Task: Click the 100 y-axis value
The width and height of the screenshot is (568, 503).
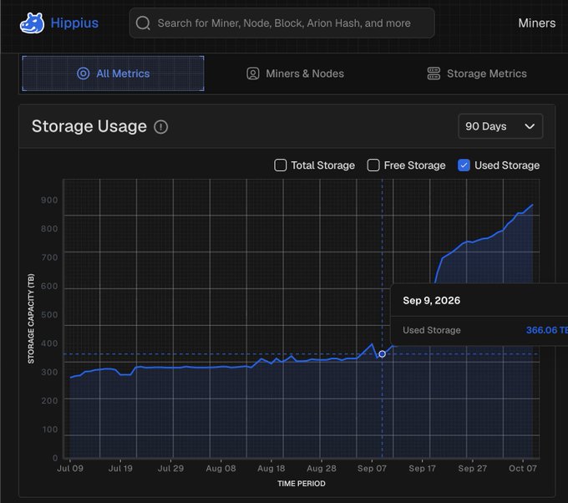Action: [x=49, y=429]
